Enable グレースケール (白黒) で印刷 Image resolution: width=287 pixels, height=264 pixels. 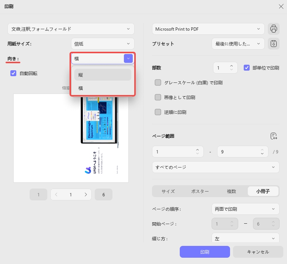click(158, 82)
